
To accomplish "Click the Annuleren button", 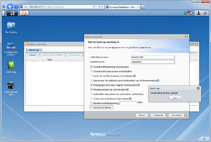I will coord(177,115).
